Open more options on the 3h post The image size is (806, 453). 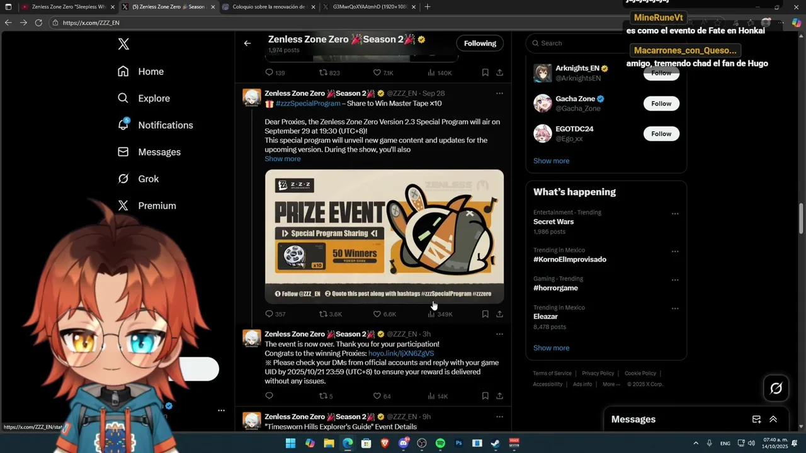click(x=499, y=334)
